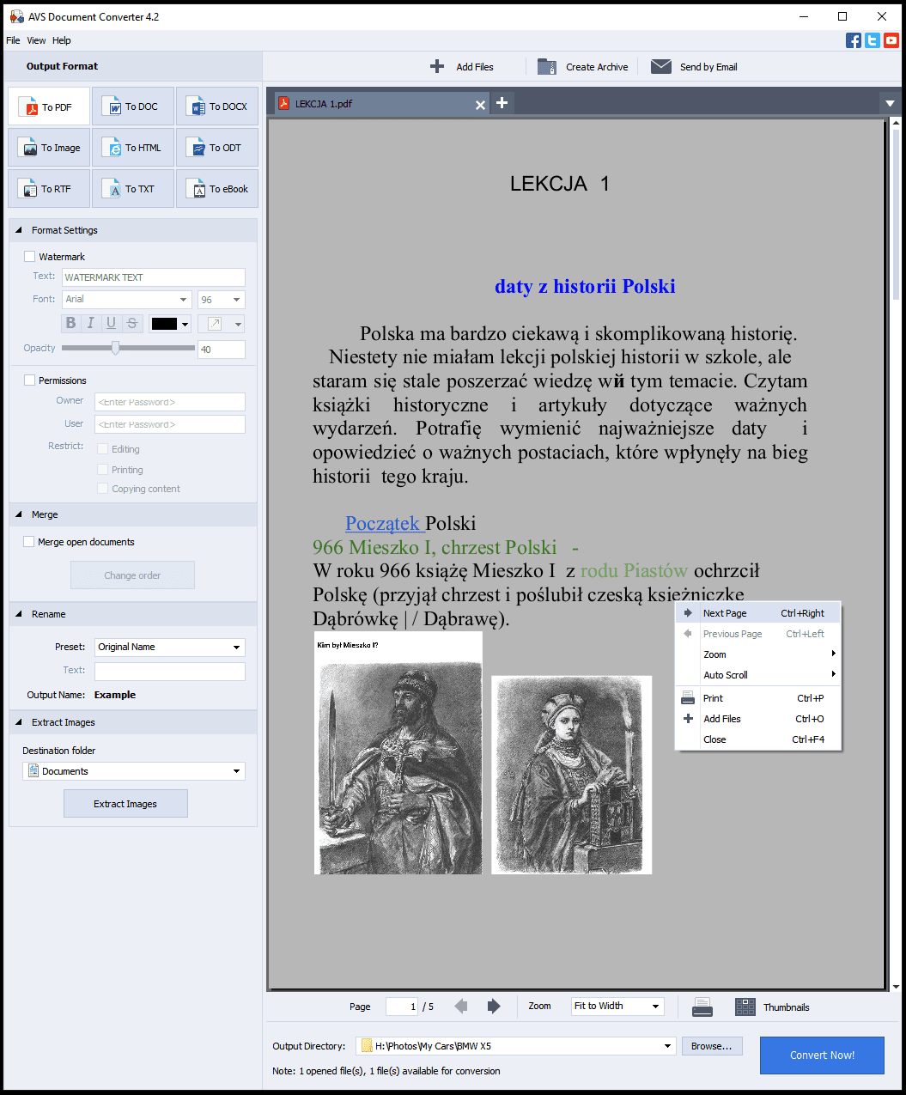The width and height of the screenshot is (906, 1095).
Task: Show Thumbnails view
Action: pos(772,1007)
